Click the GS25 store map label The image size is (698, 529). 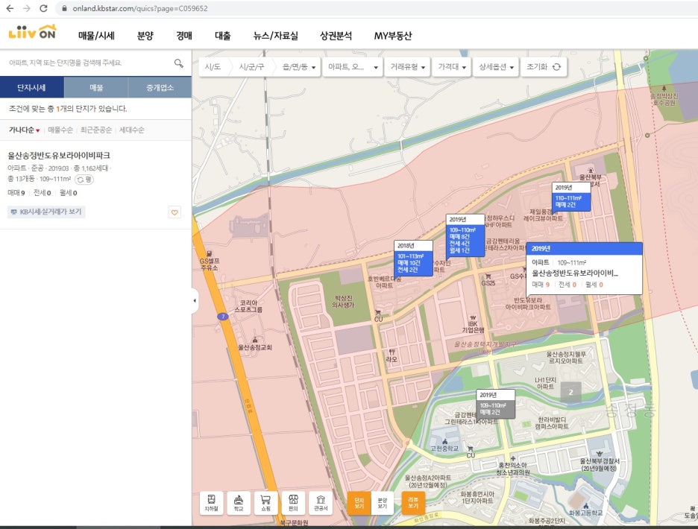(x=488, y=280)
